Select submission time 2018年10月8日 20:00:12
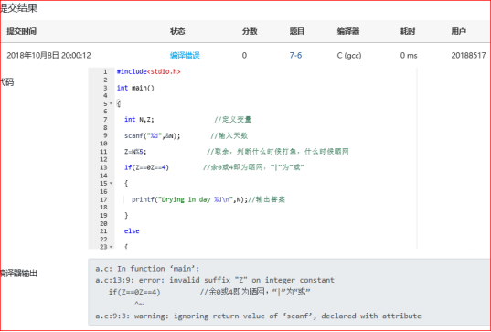This screenshot has height=332, width=491. point(48,56)
